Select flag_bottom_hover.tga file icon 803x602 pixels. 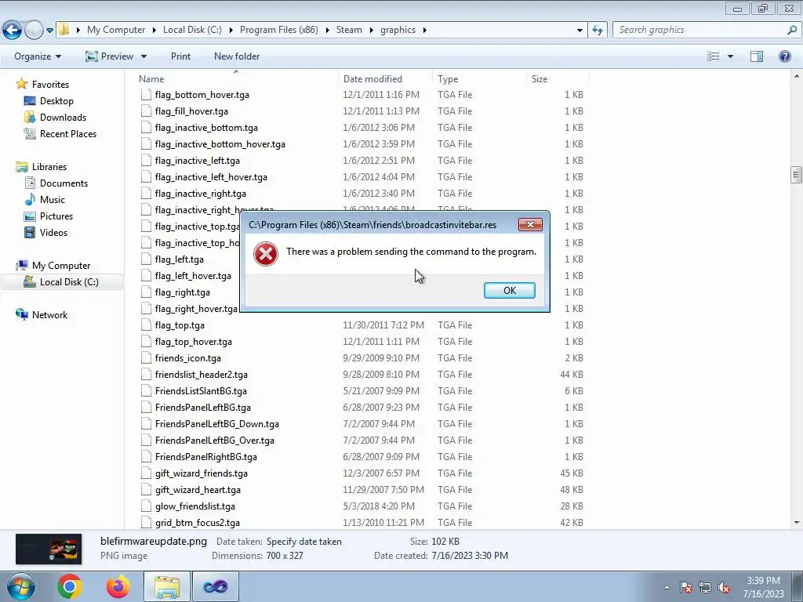[146, 95]
